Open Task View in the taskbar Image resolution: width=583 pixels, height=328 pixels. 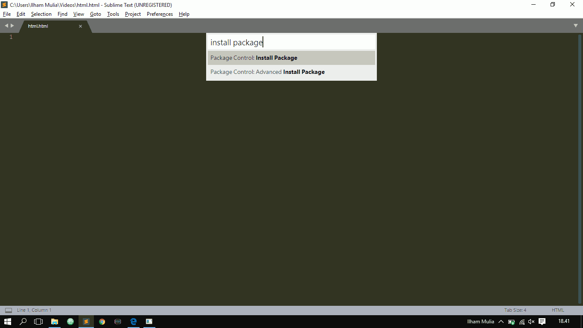coord(39,322)
